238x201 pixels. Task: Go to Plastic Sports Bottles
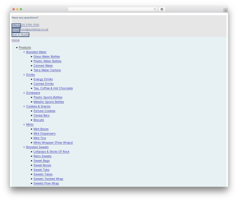[x=48, y=97]
